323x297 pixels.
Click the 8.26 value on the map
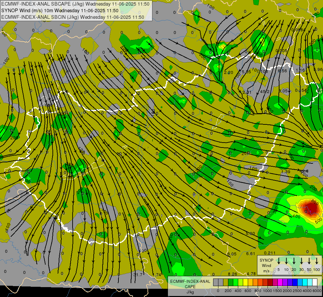click(x=232, y=274)
